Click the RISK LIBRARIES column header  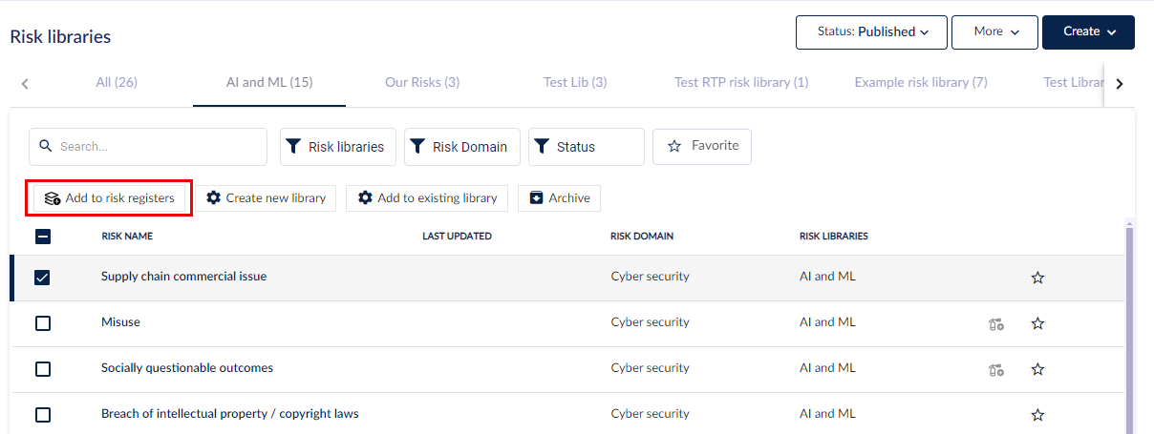tap(834, 237)
